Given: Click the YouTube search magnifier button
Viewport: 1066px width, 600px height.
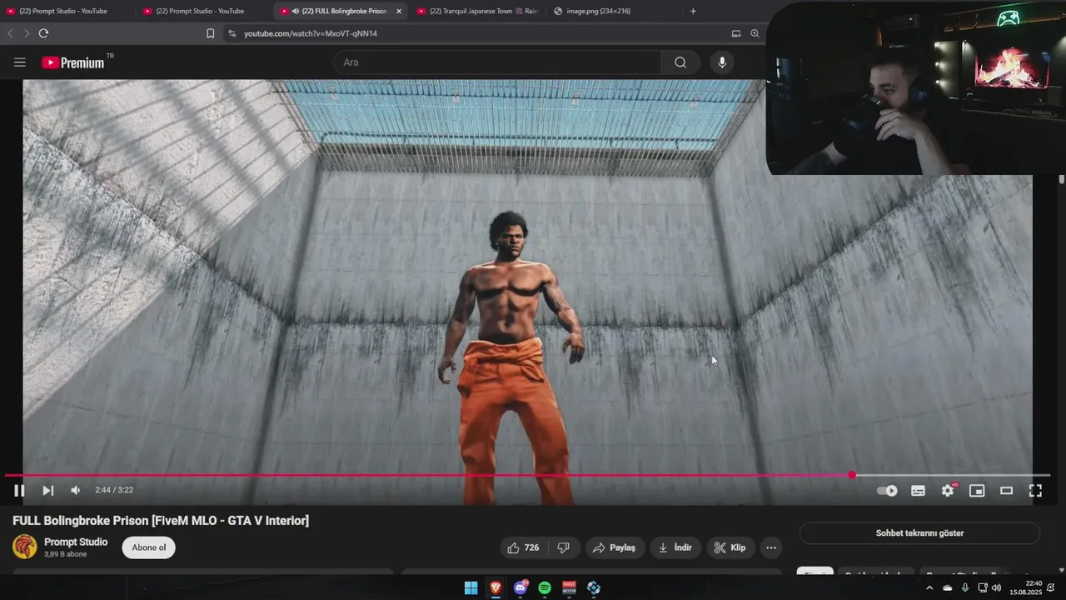Looking at the screenshot, I should pyautogui.click(x=680, y=62).
